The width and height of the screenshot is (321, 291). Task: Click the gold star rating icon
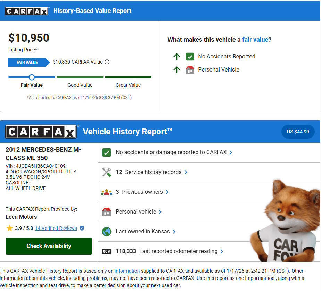[10, 228]
